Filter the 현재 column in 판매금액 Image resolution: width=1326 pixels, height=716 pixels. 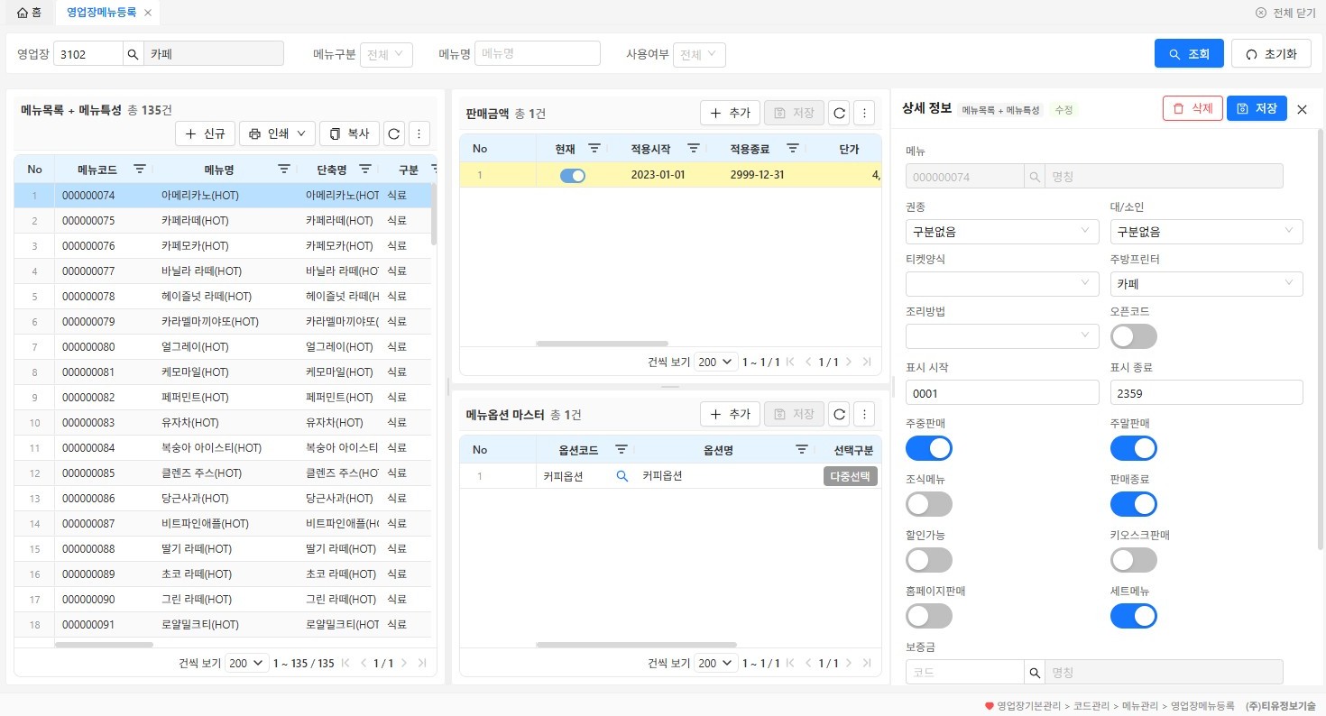click(x=594, y=148)
